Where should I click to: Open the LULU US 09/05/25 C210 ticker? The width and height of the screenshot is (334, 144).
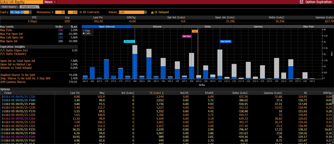[x=20, y=97]
